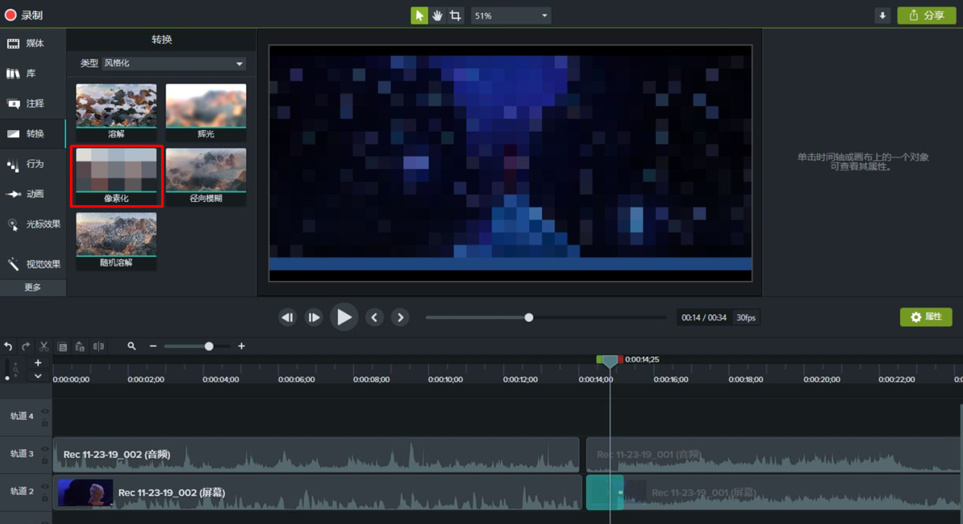The width and height of the screenshot is (963, 524).
Task: Undo the last action
Action: click(x=8, y=346)
